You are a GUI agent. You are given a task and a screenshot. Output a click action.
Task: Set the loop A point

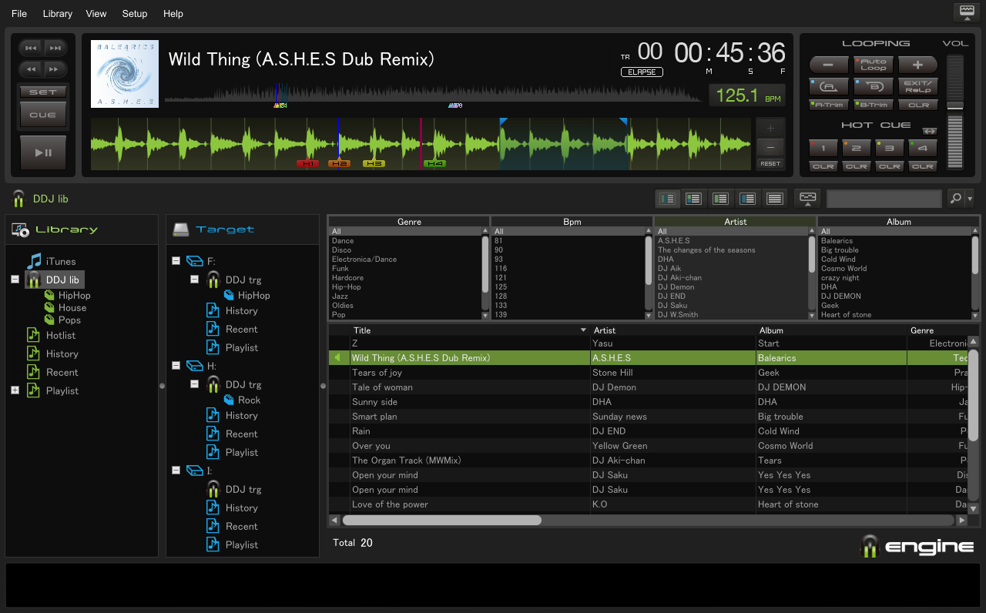point(829,86)
